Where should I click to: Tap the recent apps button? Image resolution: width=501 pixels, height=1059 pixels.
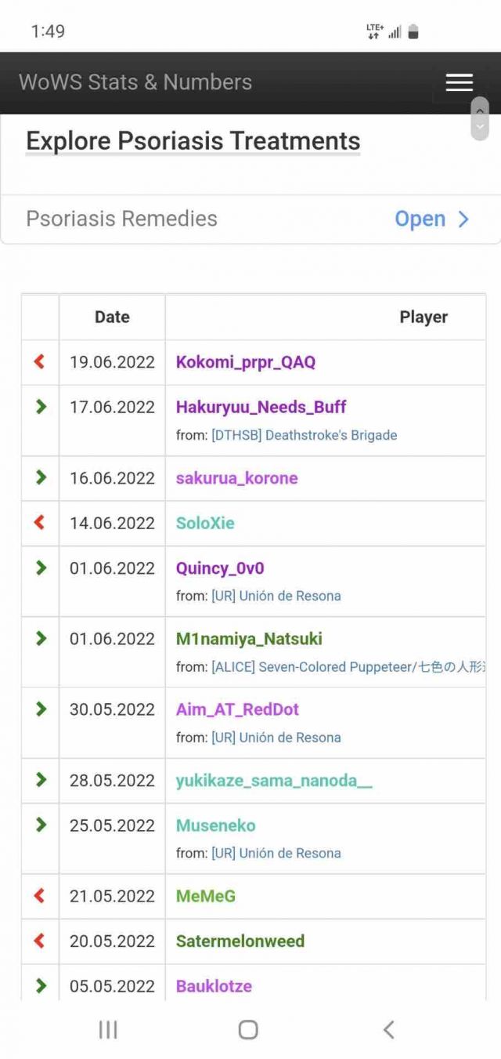tap(108, 1029)
